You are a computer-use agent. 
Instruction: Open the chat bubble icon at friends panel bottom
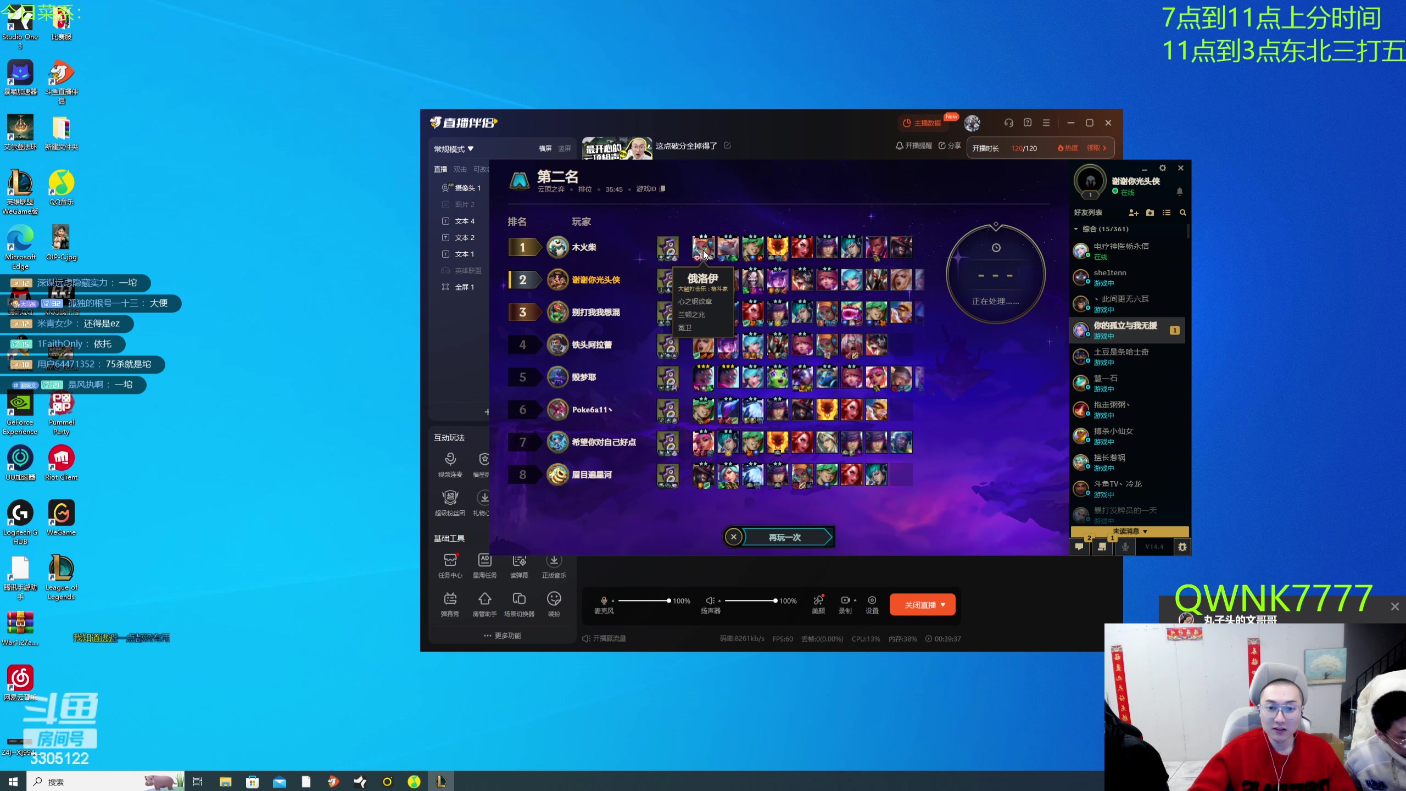coord(1079,547)
